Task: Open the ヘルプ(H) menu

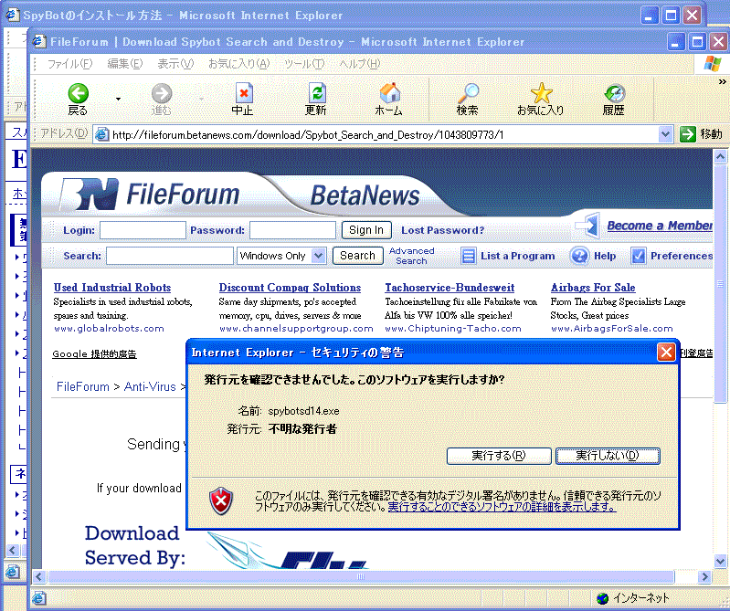Action: click(359, 64)
